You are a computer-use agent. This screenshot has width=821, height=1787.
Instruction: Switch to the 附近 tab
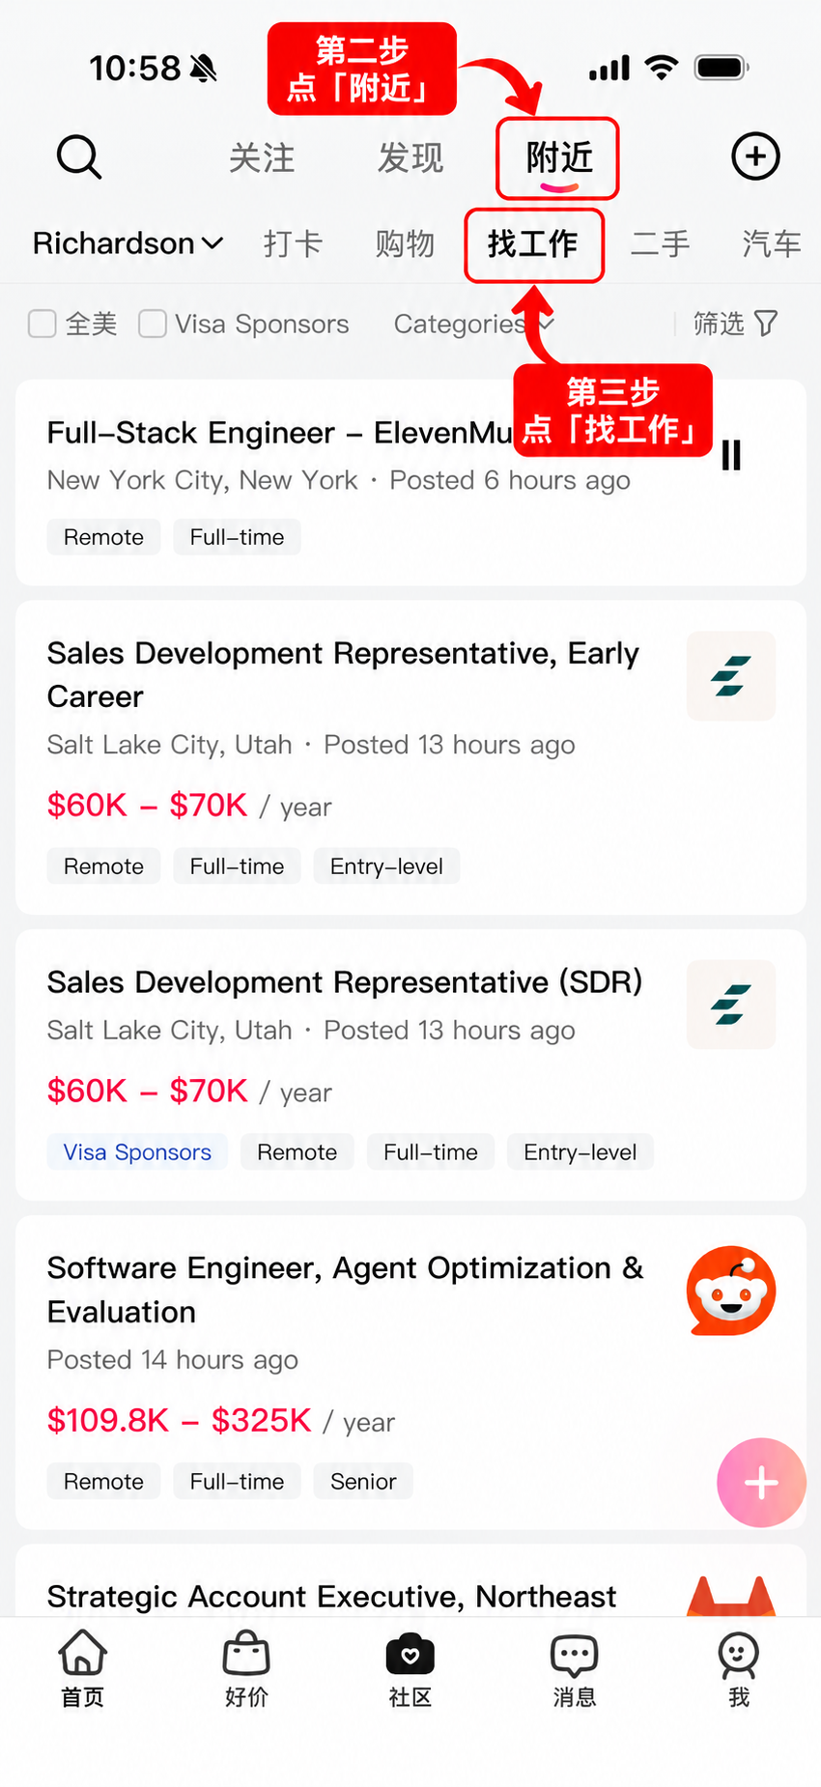[558, 157]
